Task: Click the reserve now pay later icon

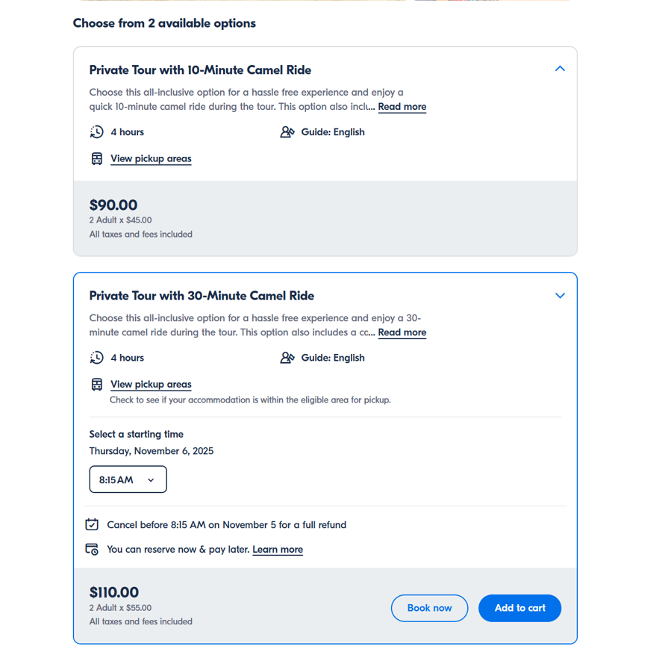Action: [92, 550]
